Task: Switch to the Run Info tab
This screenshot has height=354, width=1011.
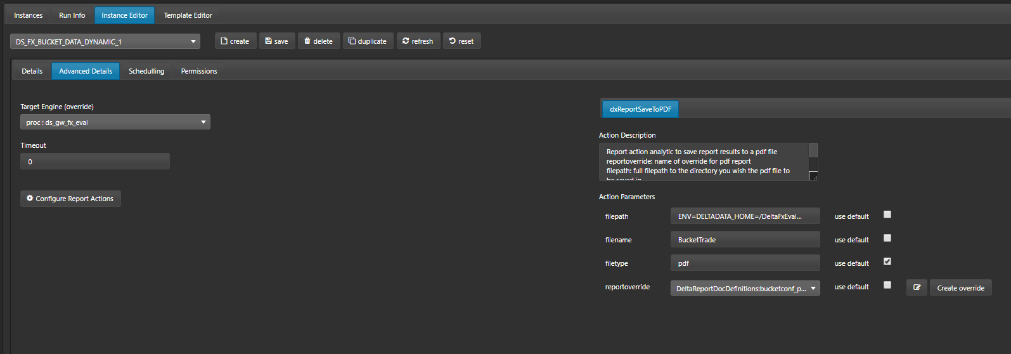Action: coord(72,15)
